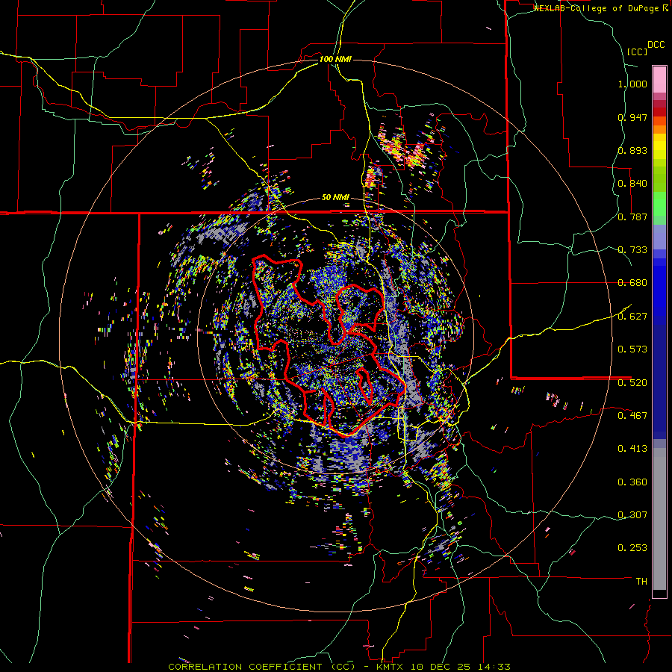Click the NEXLAB-College of DuPage credit text
The image size is (672, 672).
[597, 8]
